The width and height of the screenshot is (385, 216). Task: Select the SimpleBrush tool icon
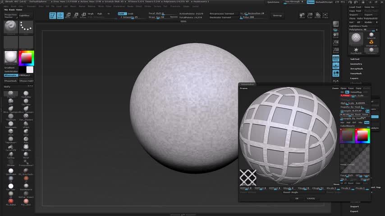coord(371,41)
